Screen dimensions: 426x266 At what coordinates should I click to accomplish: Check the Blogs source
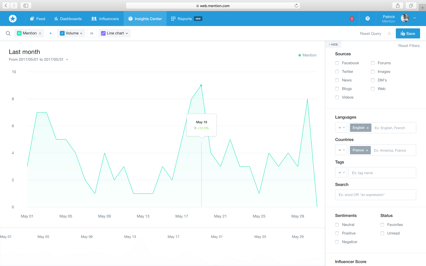click(x=337, y=89)
